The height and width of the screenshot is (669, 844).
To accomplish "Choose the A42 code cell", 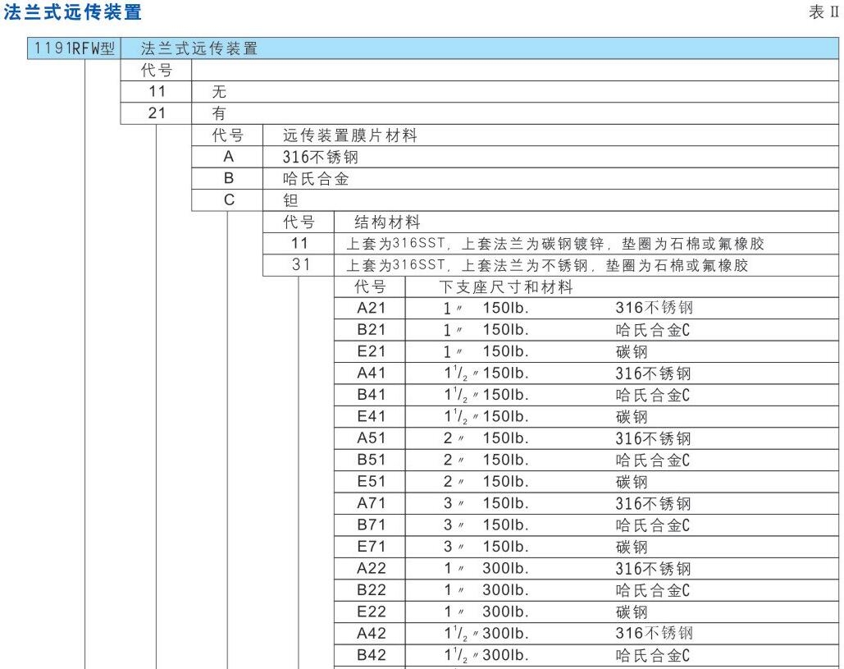I will click(371, 634).
